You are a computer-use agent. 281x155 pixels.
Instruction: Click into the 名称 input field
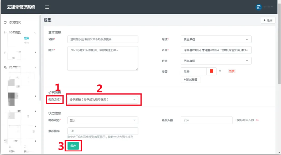tap(102, 39)
